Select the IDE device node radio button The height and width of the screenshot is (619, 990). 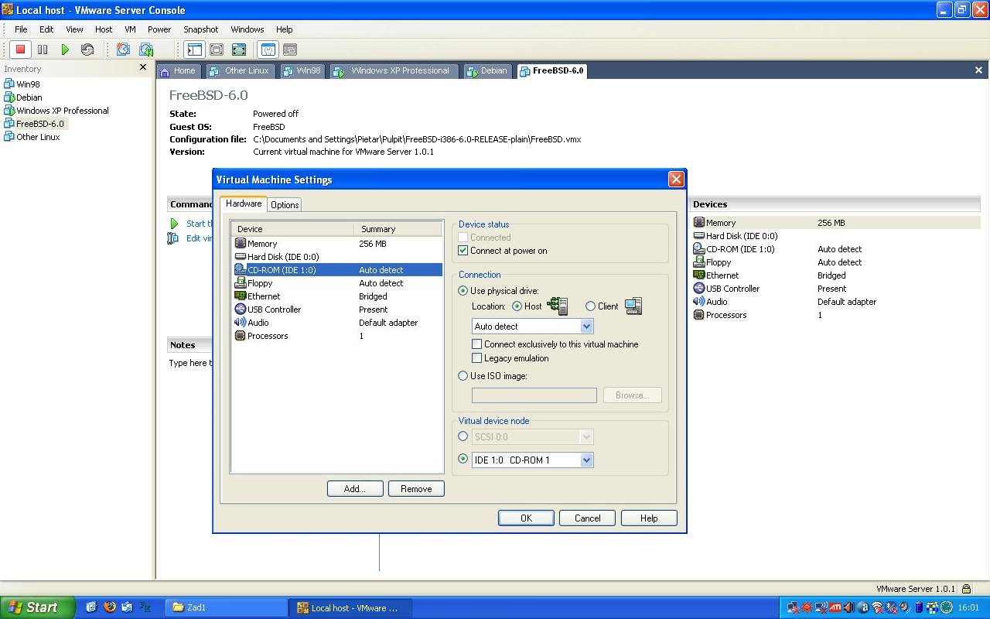click(x=463, y=459)
